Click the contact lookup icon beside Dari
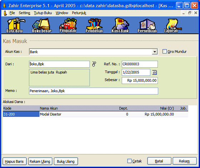200x168 pixels. point(94,64)
